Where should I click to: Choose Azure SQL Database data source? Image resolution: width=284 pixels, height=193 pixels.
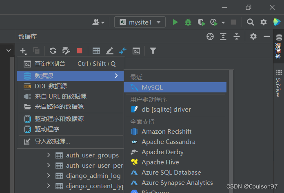pos(175,172)
